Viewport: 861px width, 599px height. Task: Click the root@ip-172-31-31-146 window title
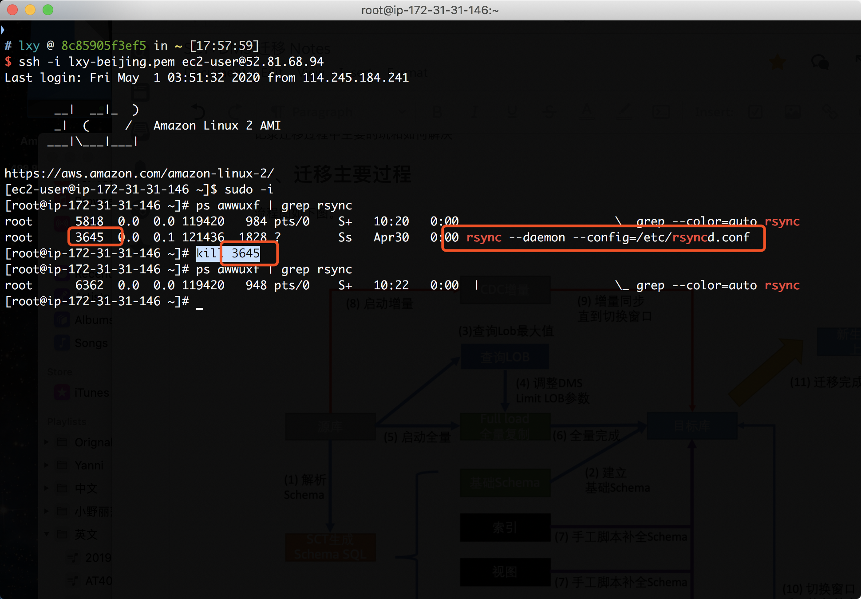coord(430,10)
